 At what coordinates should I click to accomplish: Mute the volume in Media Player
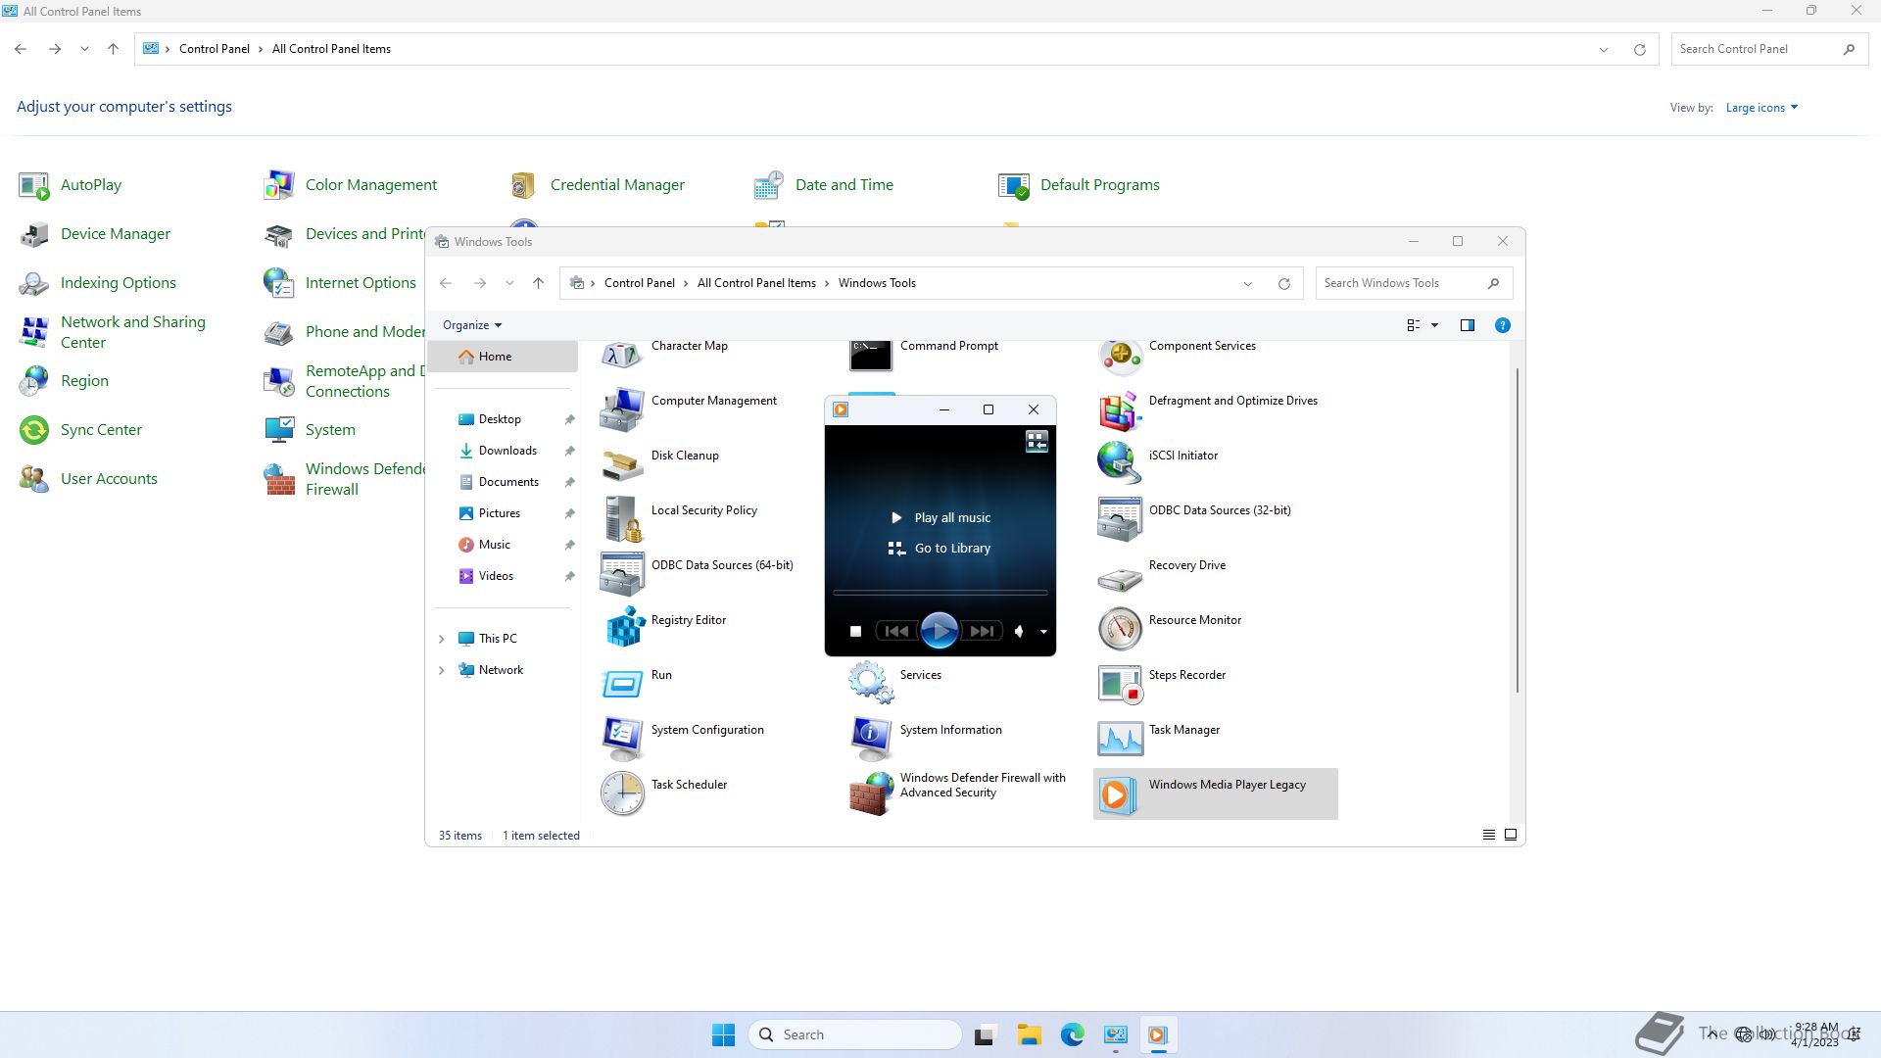pyautogui.click(x=1019, y=632)
